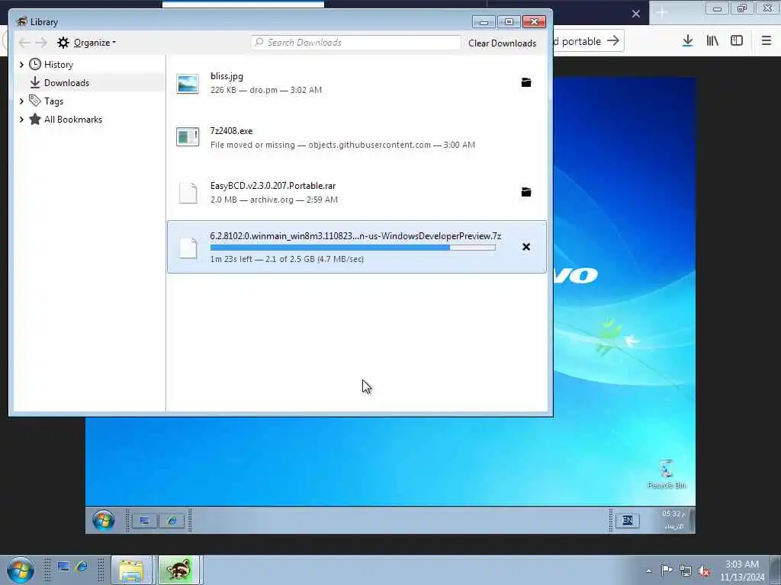Click Show Desktop quick launch icon

pyautogui.click(x=63, y=567)
